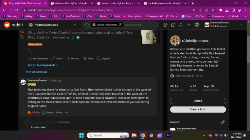Switch to 'where to find bigfoot' tab

[x=70, y=3]
